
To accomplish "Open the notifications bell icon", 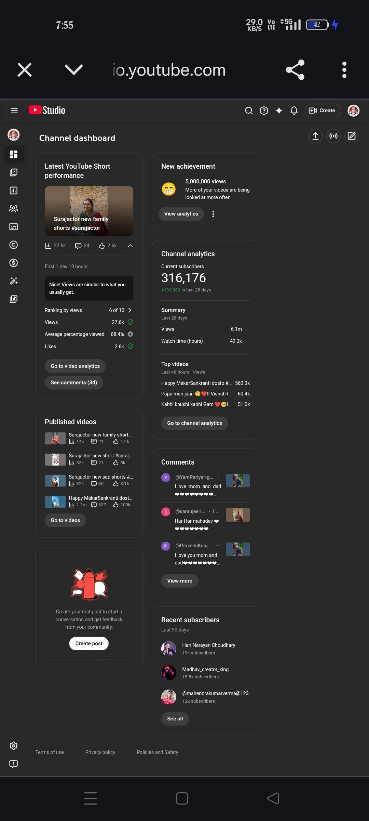I will click(294, 110).
